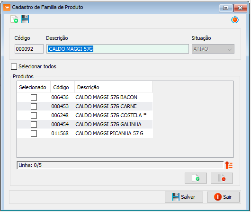Open the Situação ATIVO dropdown

tap(213, 49)
